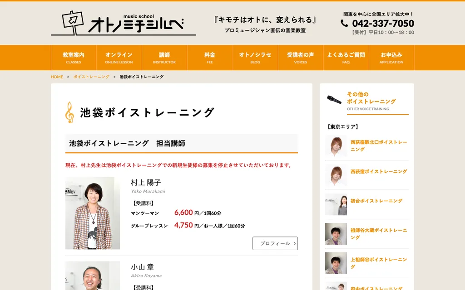The width and height of the screenshot is (465, 290).
Task: Click the red notice about 村上先生 recruitment
Action: point(179,165)
